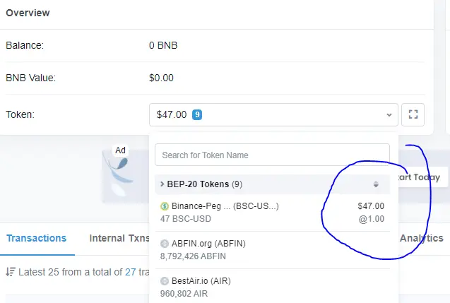The width and height of the screenshot is (450, 303).
Task: Click the BestAir.io AIR token icon
Action: click(x=165, y=281)
